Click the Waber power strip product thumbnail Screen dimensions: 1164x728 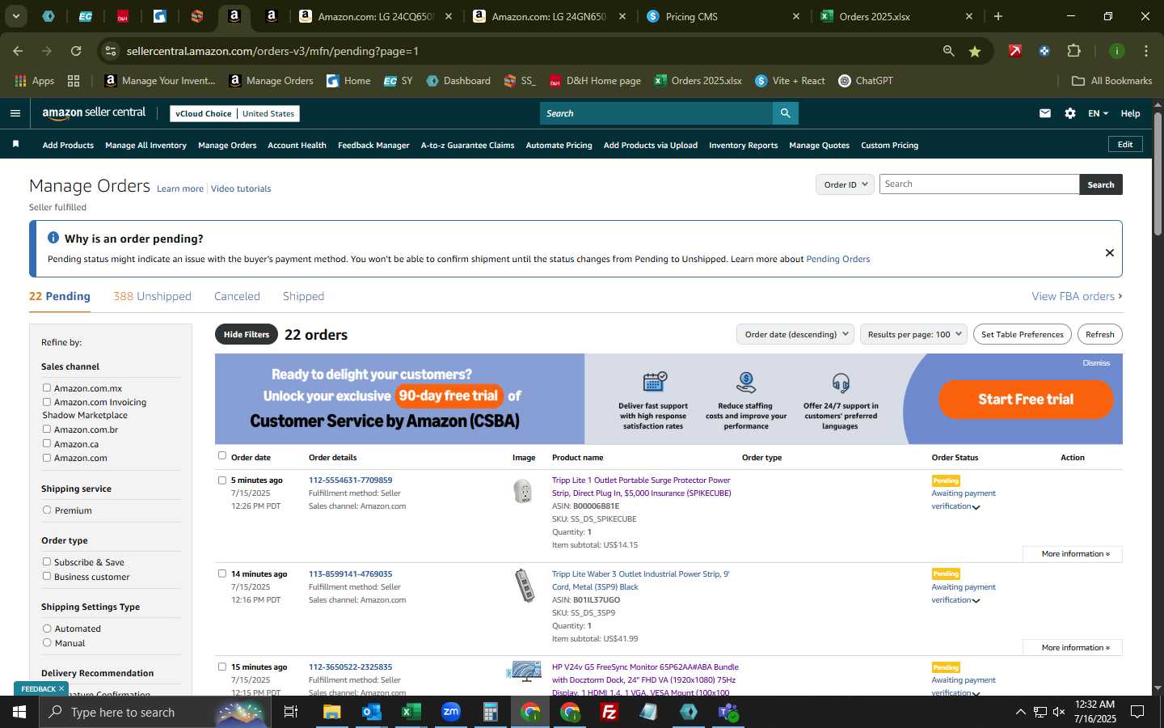pyautogui.click(x=525, y=586)
